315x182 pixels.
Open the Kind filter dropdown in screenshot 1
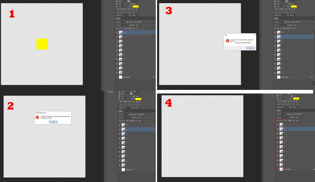pos(121,22)
